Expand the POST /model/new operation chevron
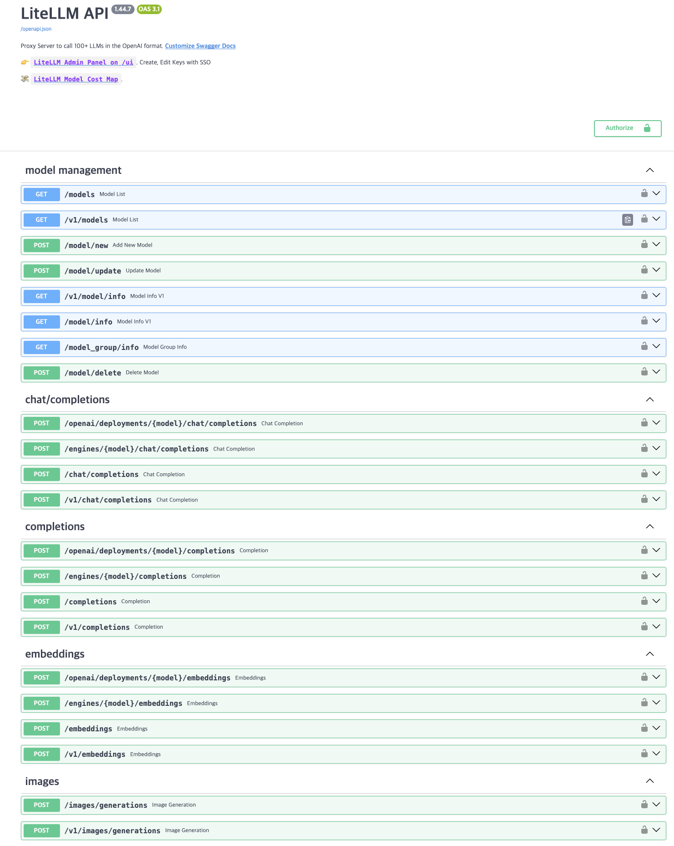The image size is (674, 846). 656,244
